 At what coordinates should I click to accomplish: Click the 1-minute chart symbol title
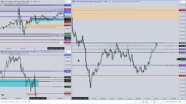click(x=91, y=2)
